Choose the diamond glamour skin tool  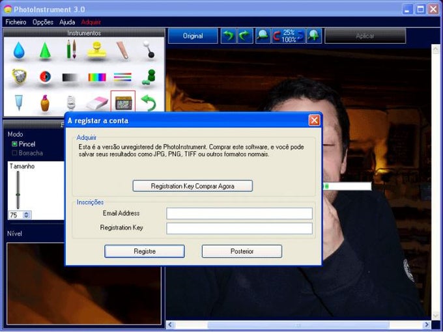(19, 76)
